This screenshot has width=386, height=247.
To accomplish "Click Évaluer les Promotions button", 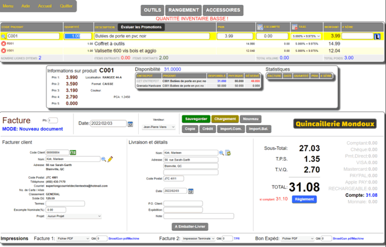I will click(141, 27).
